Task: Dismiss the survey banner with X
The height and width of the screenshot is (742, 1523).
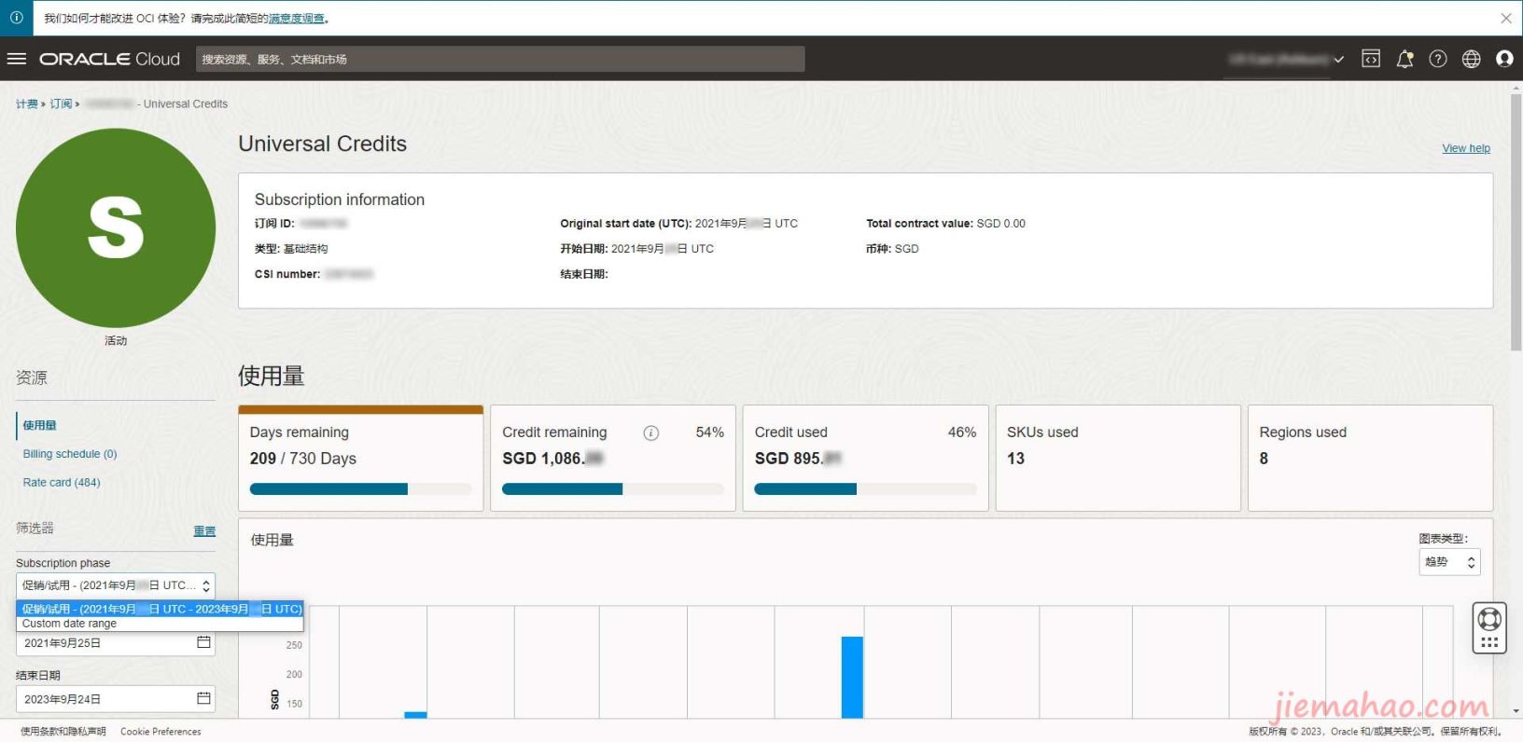Action: point(1506,18)
